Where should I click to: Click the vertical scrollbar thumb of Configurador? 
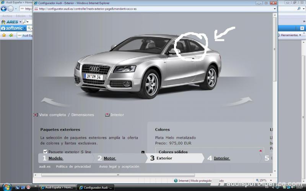pyautogui.click(x=275, y=49)
